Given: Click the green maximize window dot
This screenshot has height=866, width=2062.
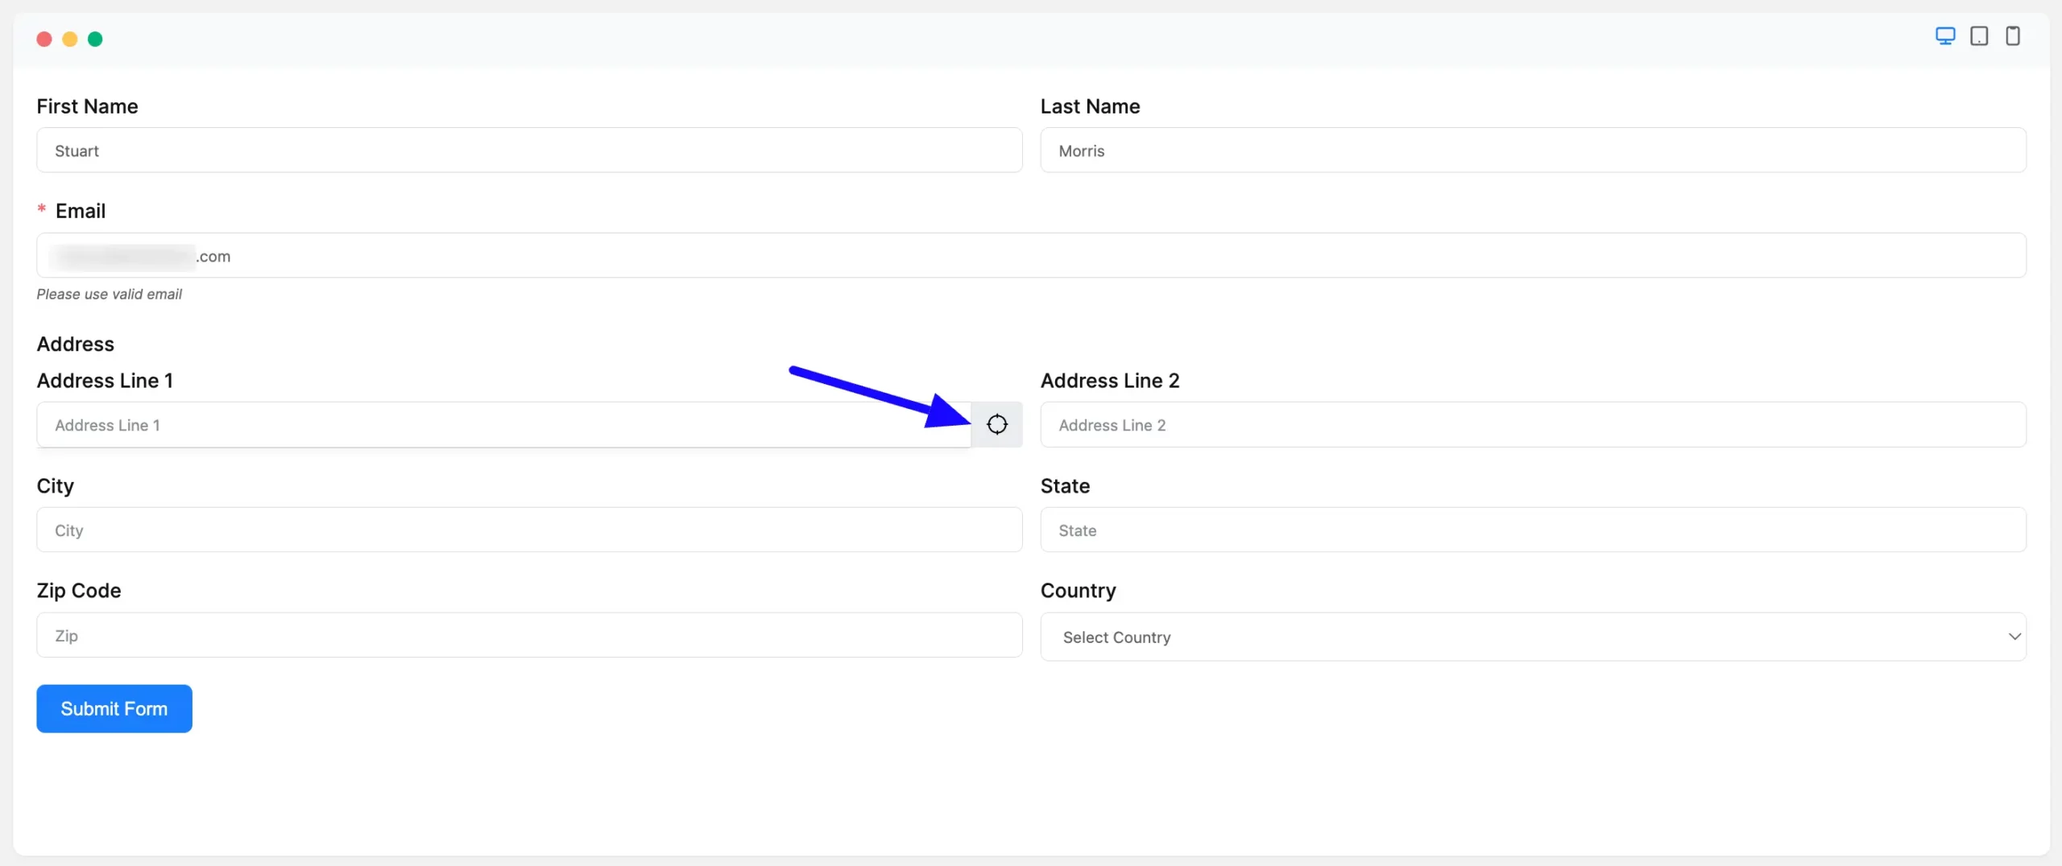Looking at the screenshot, I should (95, 39).
